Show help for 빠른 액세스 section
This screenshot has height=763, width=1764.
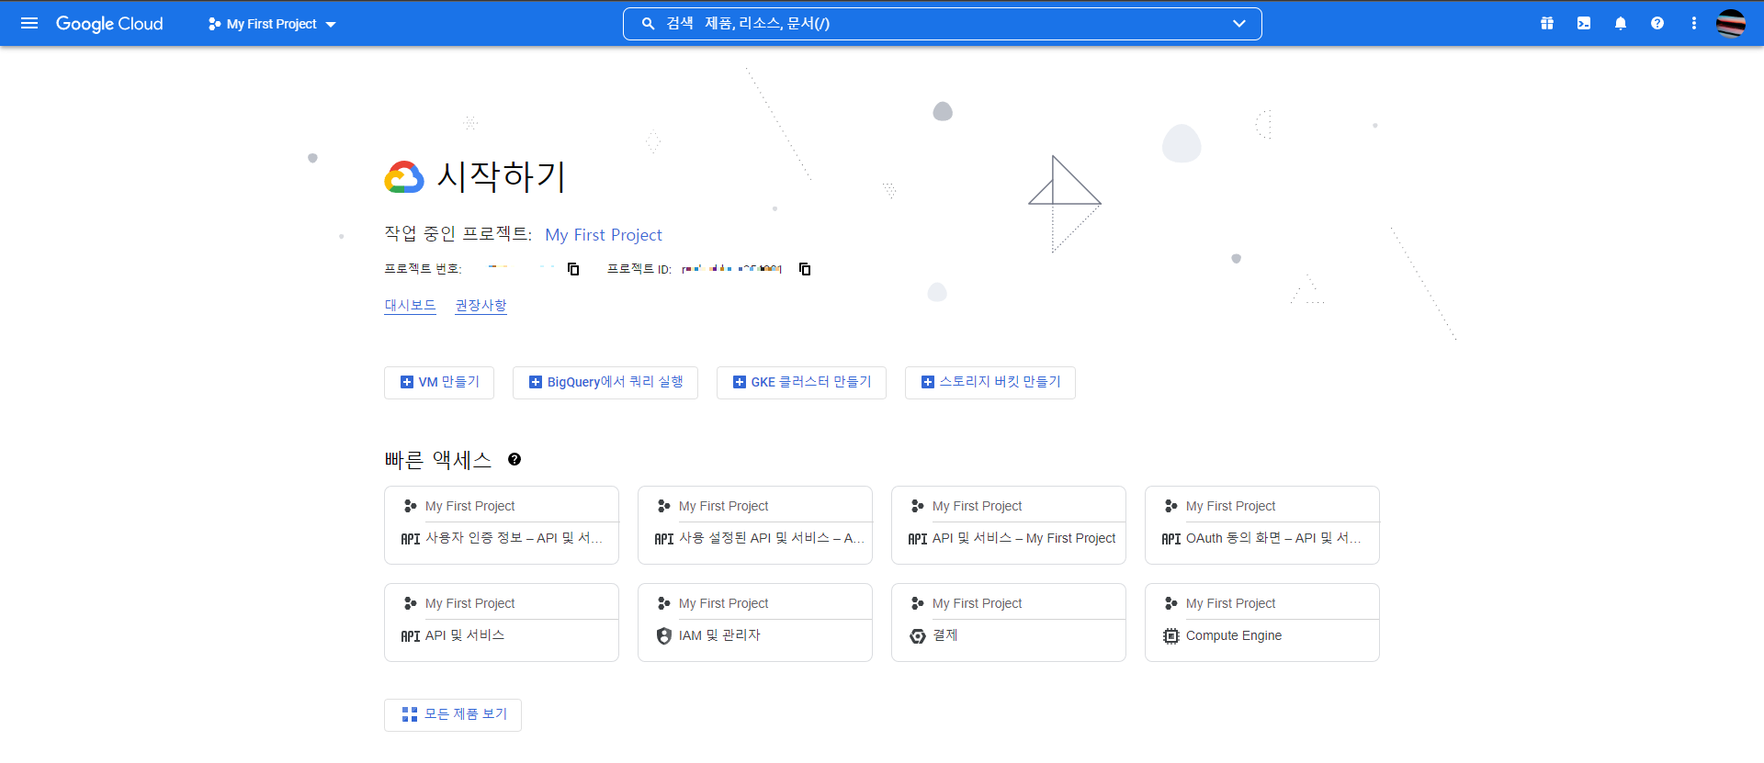click(514, 459)
